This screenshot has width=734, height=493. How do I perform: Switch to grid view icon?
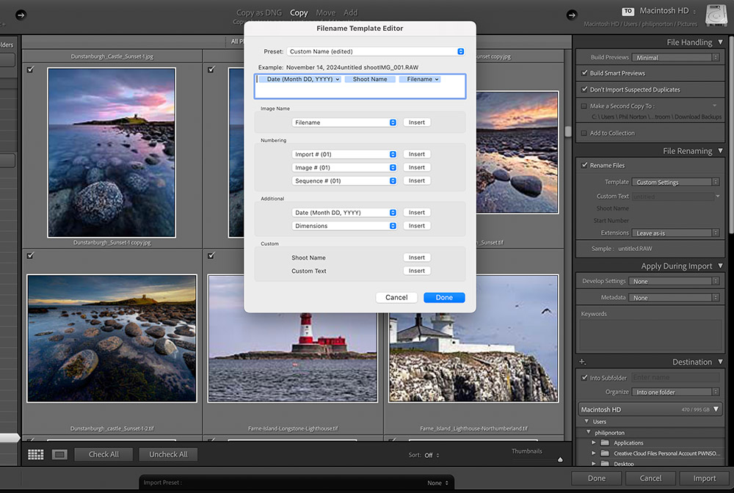(x=36, y=454)
